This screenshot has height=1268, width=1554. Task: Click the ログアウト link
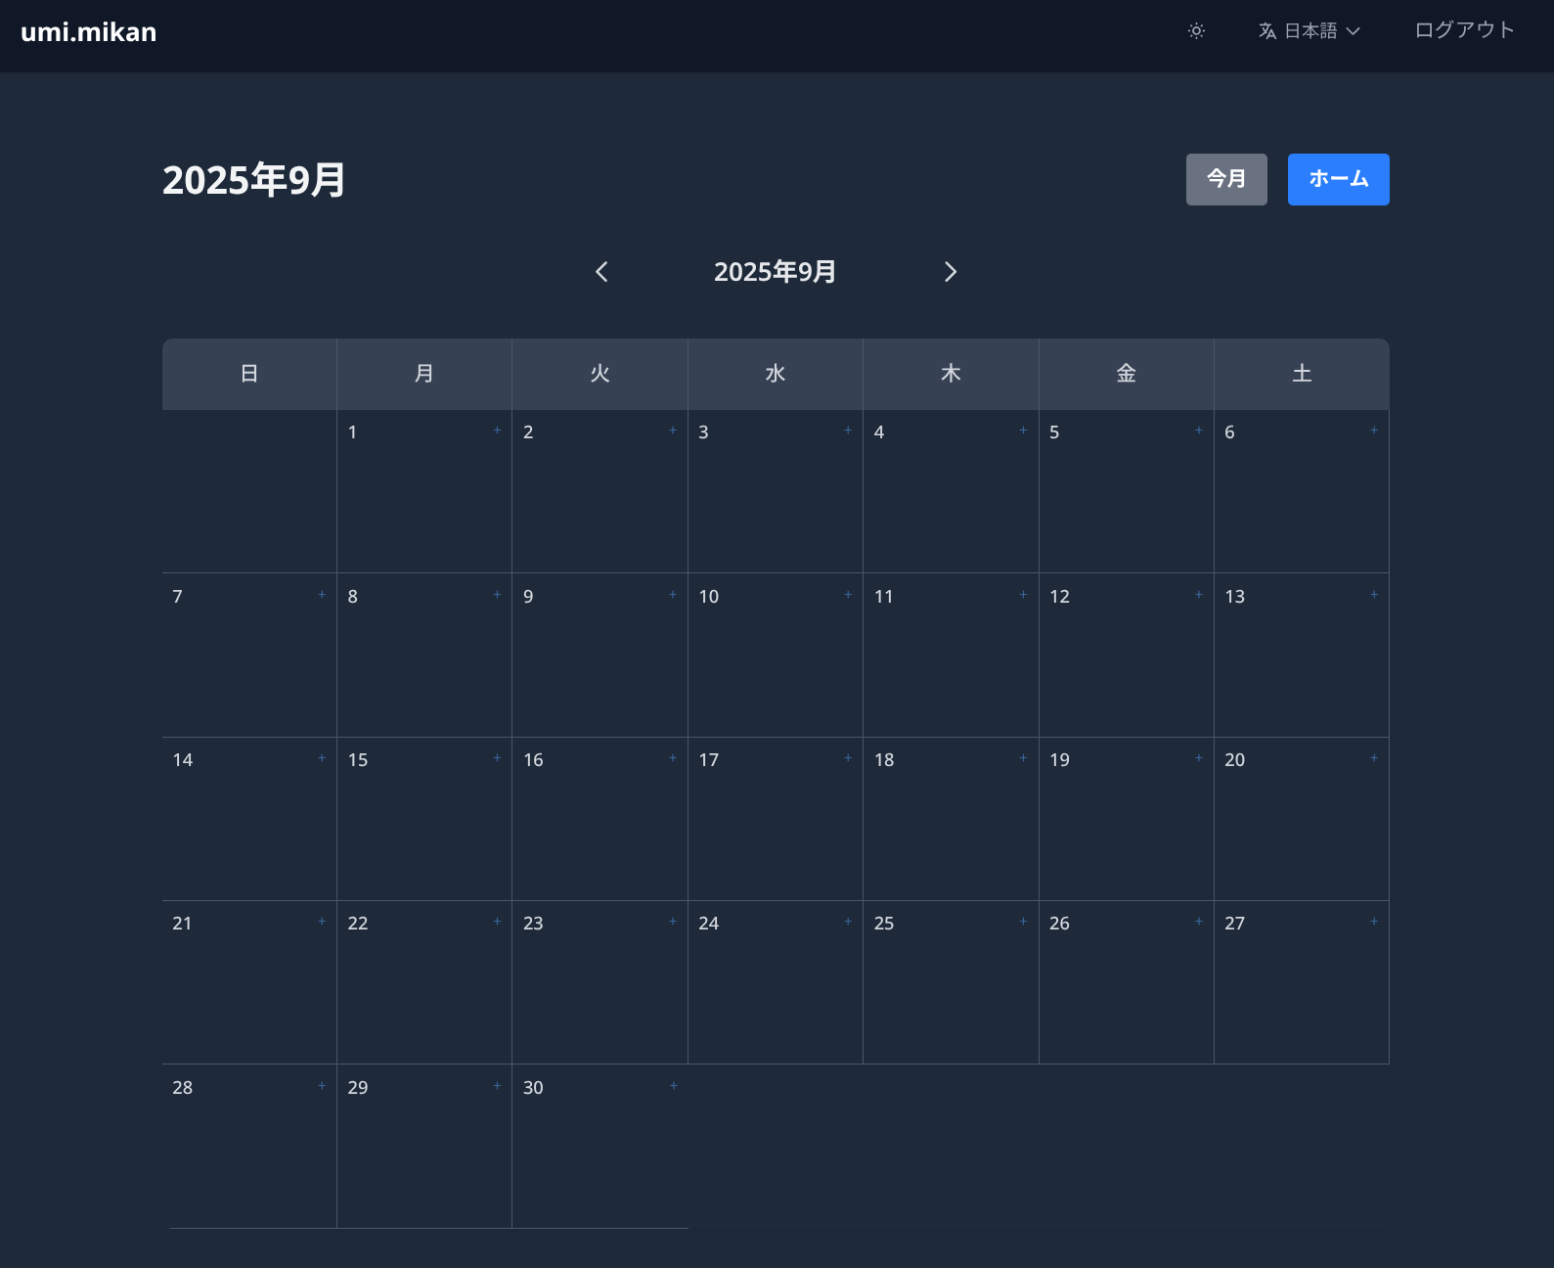1464,30
